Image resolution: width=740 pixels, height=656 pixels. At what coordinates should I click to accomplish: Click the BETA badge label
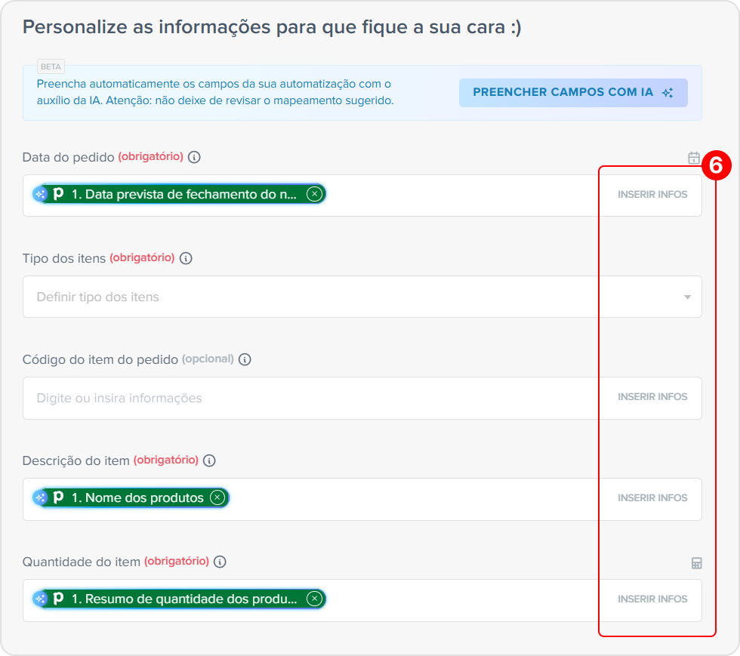pyautogui.click(x=51, y=66)
